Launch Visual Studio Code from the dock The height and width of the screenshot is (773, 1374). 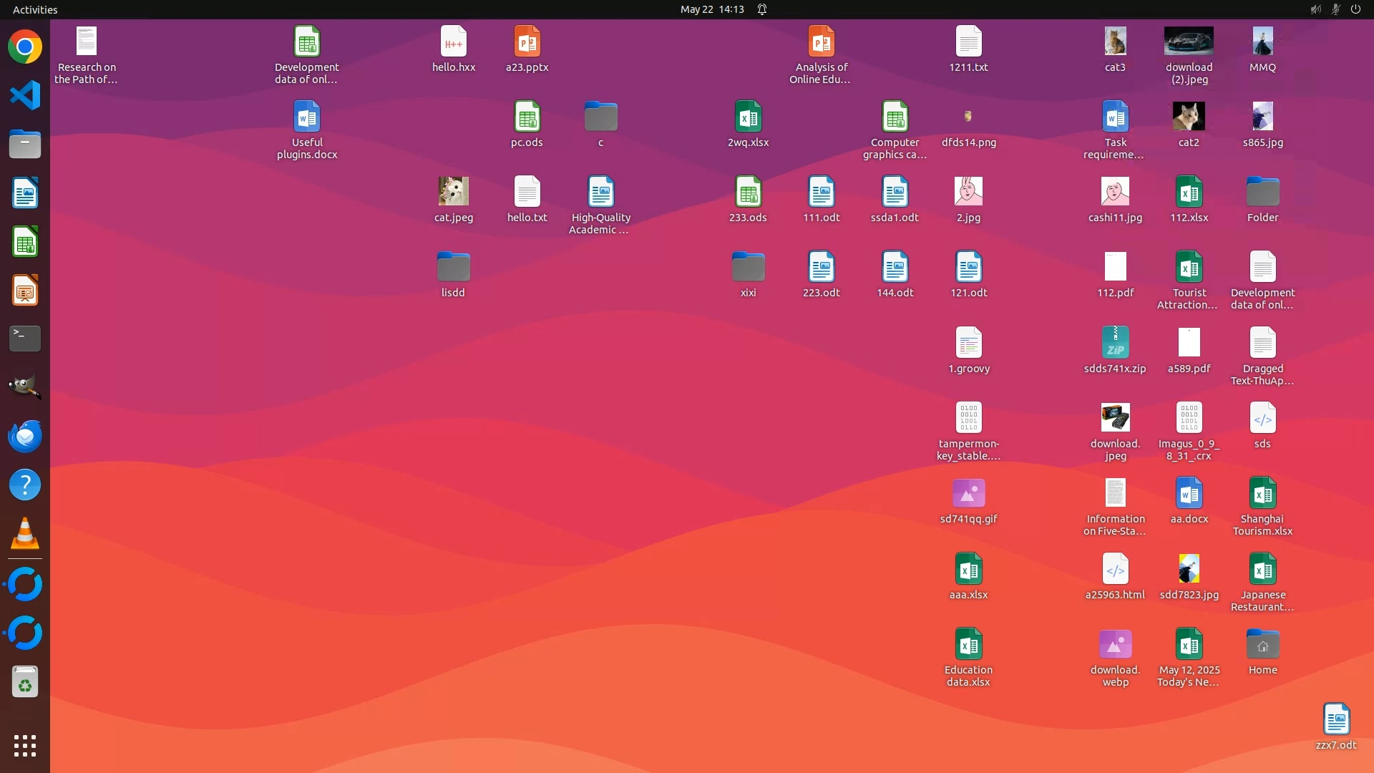[x=25, y=96]
